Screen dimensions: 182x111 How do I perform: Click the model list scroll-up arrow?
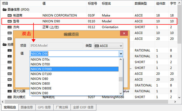pos(121,60)
